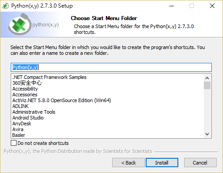Screen dimensions: 223x173
Task: Select ActiViz.NET 5.8.0 OpenSource Edition entry
Action: click(x=62, y=100)
